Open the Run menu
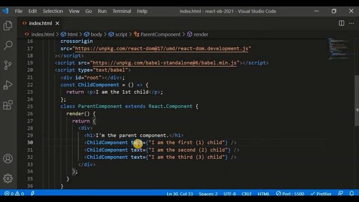 [x=102, y=11]
